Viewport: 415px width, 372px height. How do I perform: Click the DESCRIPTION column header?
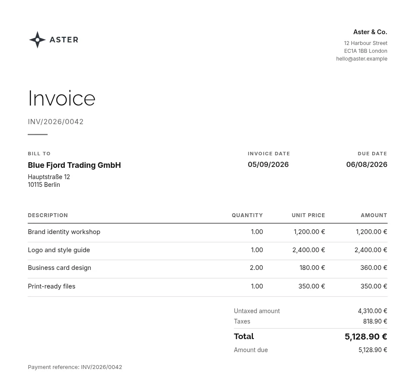tap(48, 215)
